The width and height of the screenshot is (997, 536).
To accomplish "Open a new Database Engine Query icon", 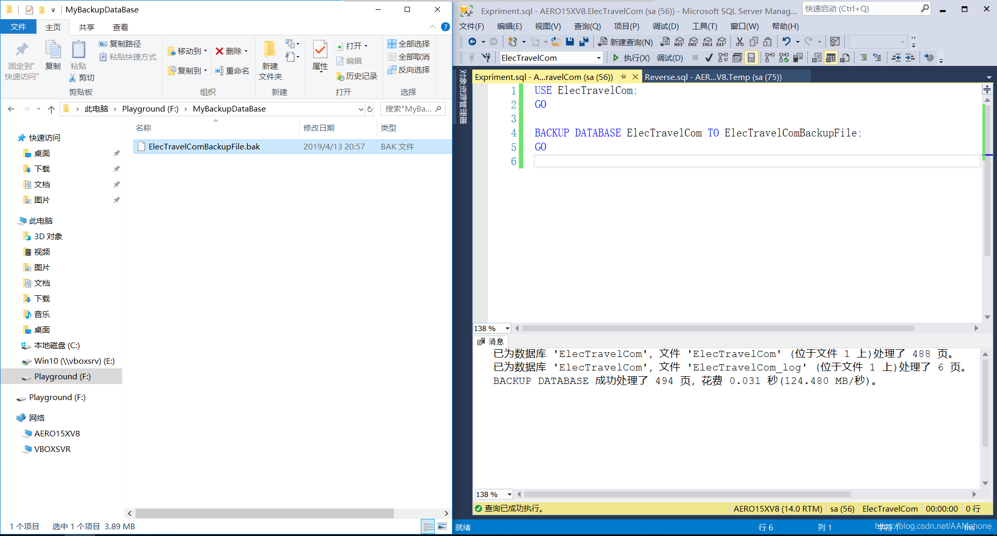I will pyautogui.click(x=664, y=42).
